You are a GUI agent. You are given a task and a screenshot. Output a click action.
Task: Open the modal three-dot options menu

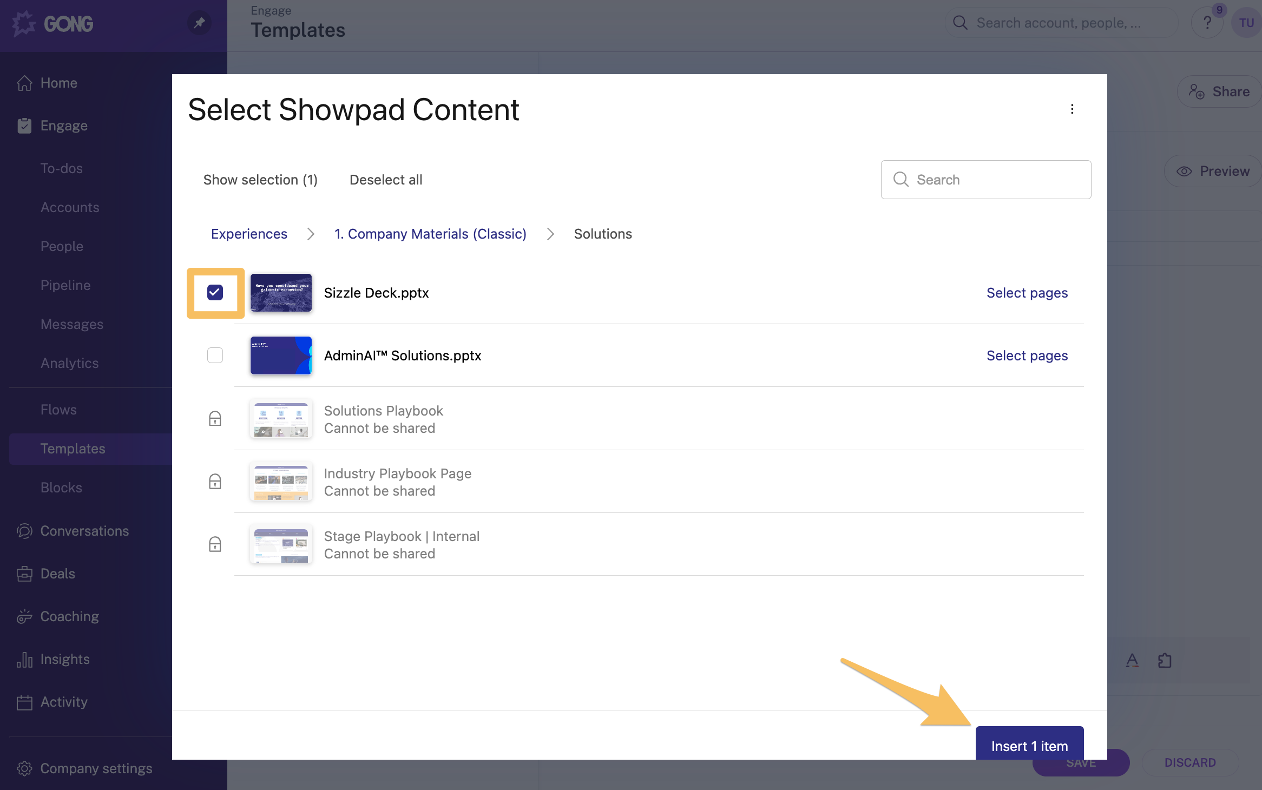1072,109
